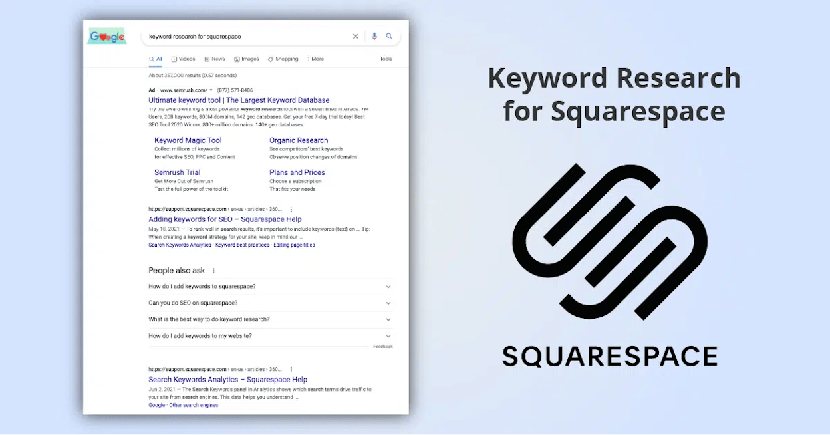Open three-dot menu next to People also ask
830x435 pixels.
(x=213, y=271)
